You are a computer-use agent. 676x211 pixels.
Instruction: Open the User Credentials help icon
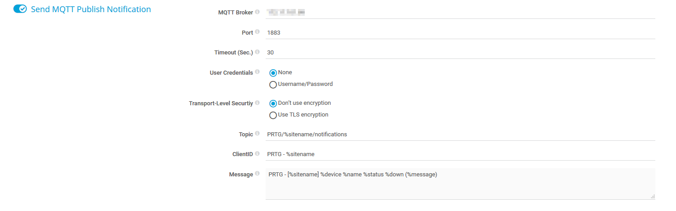coord(257,72)
